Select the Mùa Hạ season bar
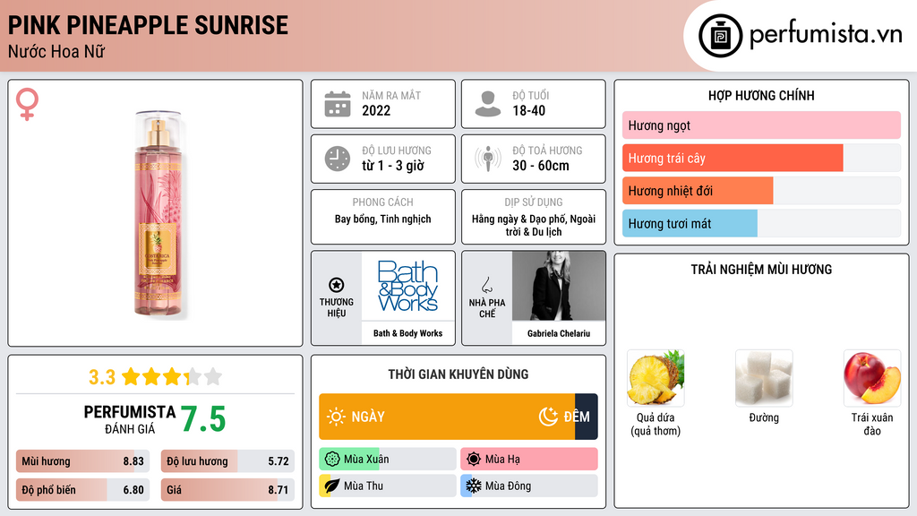This screenshot has height=516, width=917. 528,460
